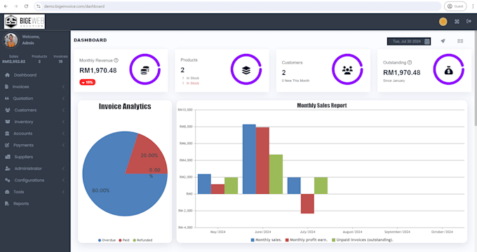
Task: Click the red negative July/2024 profit bar
Action: [x=307, y=204]
